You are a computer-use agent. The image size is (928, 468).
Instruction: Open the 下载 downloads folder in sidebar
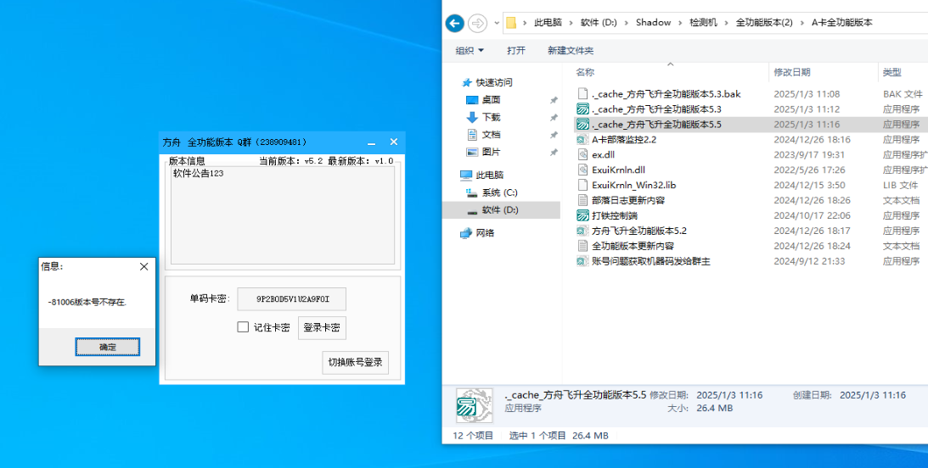point(490,117)
